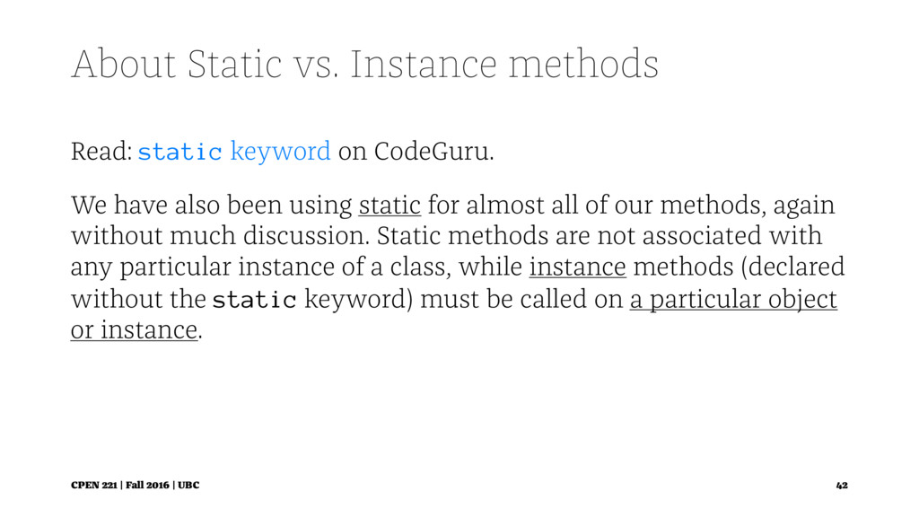The width and height of the screenshot is (919, 517).
Task: Click "CPEN 221" in the footer
Action: (x=93, y=486)
